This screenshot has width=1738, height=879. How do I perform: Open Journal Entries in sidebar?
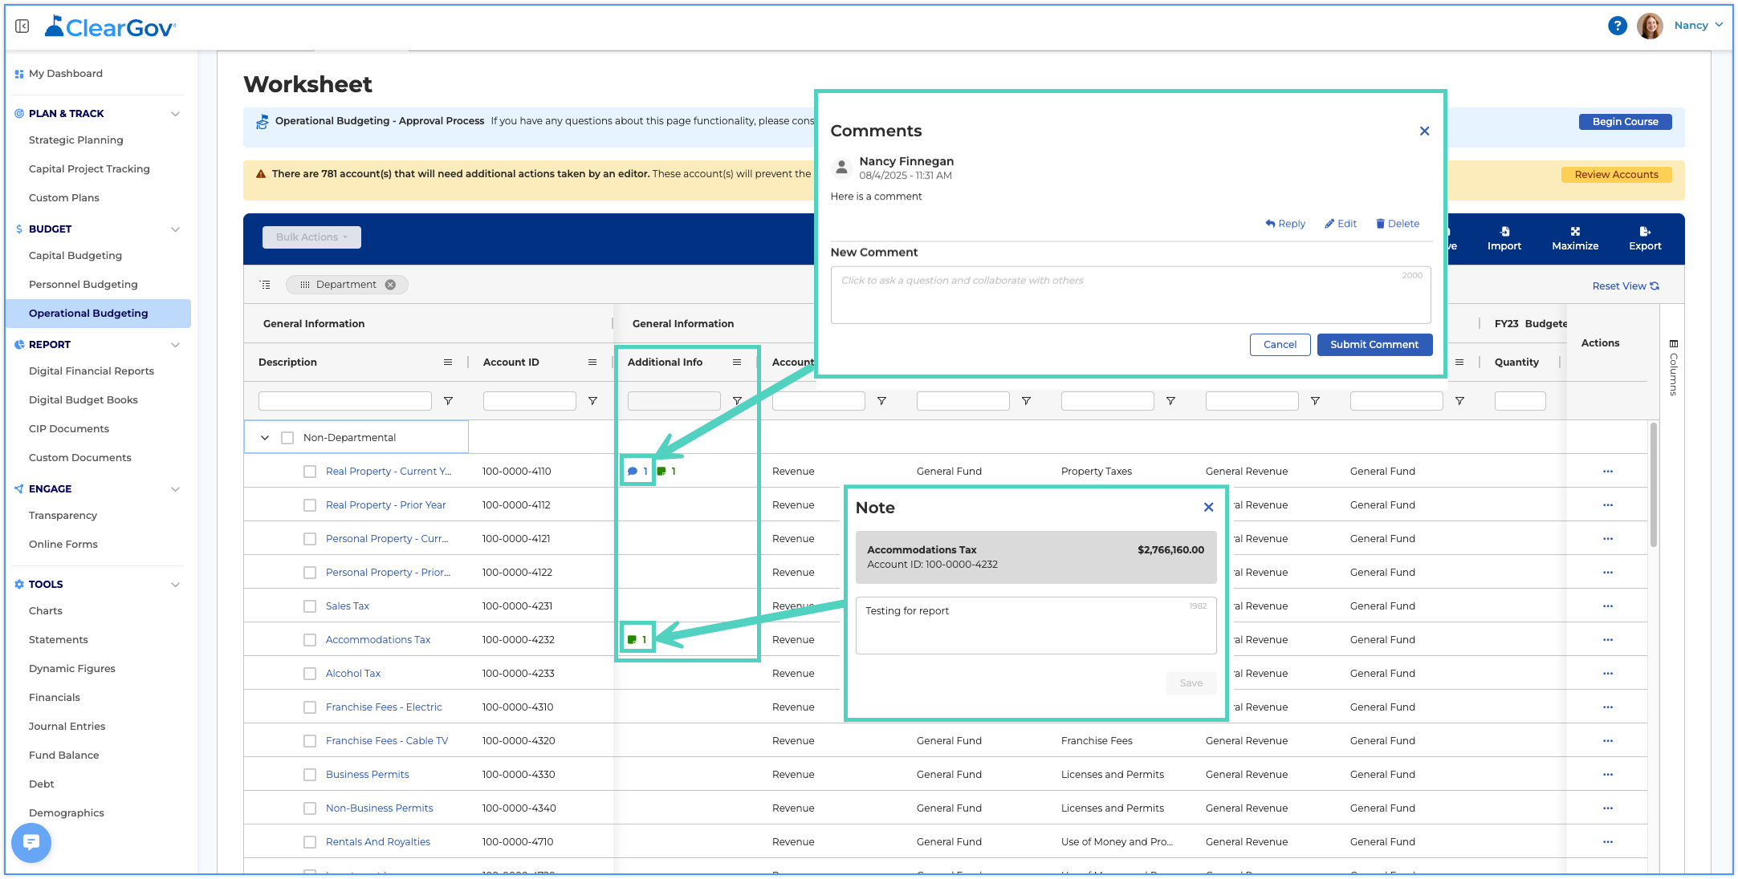[67, 727]
